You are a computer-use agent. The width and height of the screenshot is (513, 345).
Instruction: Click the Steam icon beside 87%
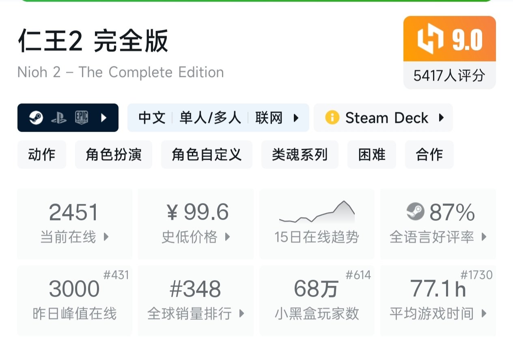tap(415, 212)
